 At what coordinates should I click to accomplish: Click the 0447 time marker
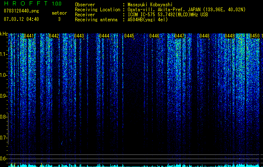click(179, 36)
